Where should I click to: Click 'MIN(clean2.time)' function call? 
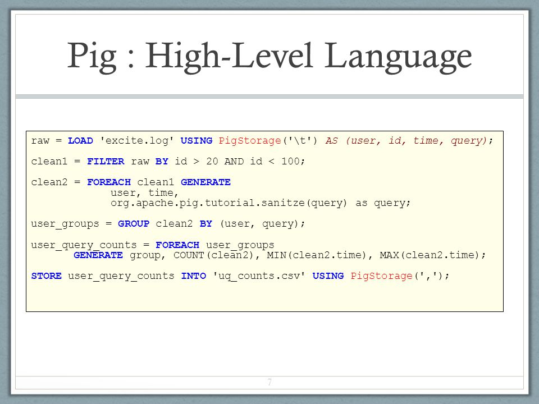(x=316, y=255)
